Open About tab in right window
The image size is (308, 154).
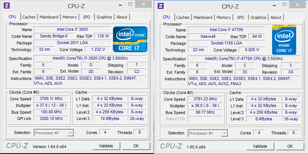pyautogui.click(x=276, y=17)
